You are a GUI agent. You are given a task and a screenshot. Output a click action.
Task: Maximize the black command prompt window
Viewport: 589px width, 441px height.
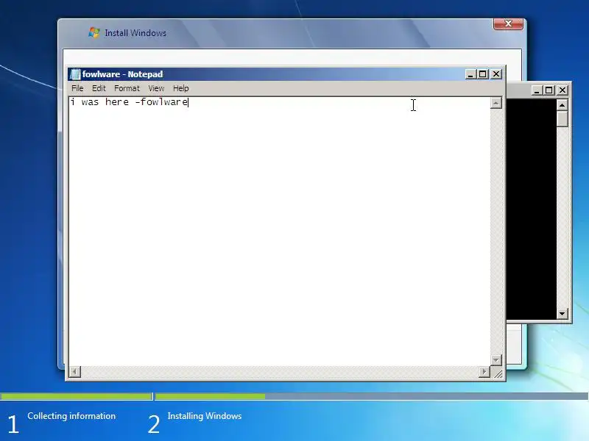pos(549,90)
